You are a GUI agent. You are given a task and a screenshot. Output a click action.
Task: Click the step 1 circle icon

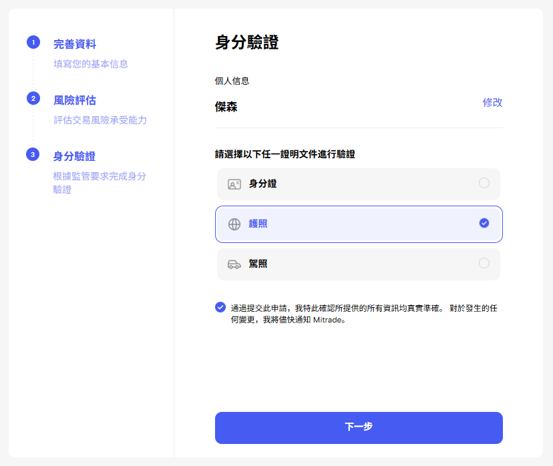point(33,43)
